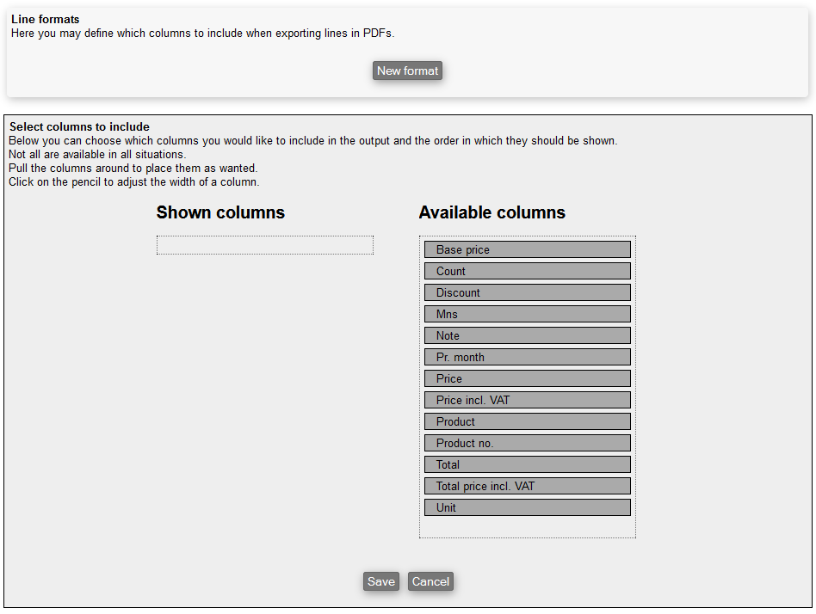Click the Total column item
The width and height of the screenshot is (816, 614).
pos(527,464)
